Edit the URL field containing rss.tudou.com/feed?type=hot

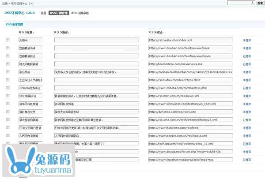click(191, 80)
